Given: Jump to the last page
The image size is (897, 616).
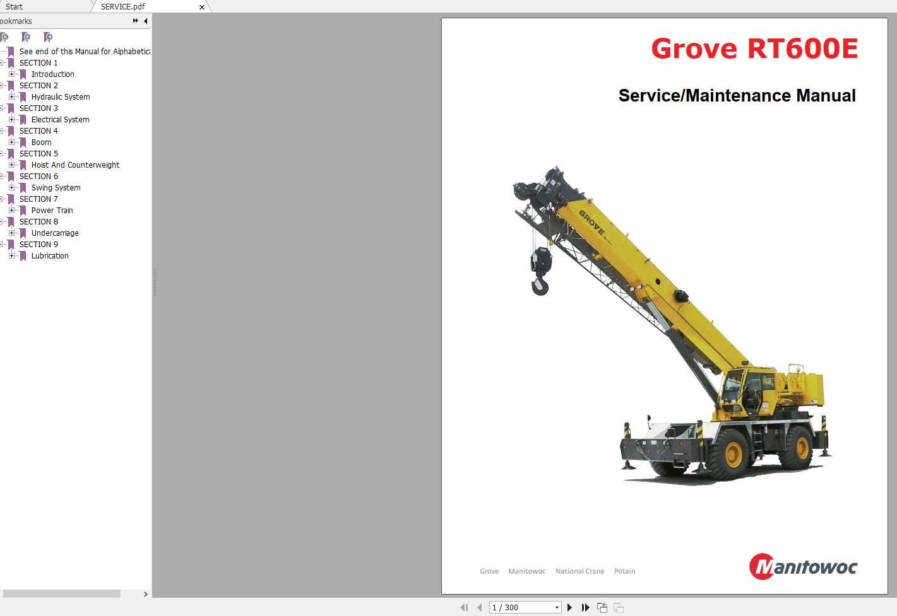Looking at the screenshot, I should coord(585,607).
